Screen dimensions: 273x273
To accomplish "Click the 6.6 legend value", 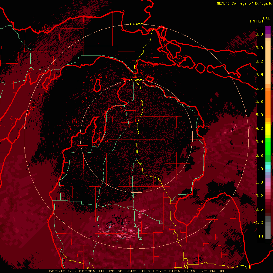I will coord(259,88).
